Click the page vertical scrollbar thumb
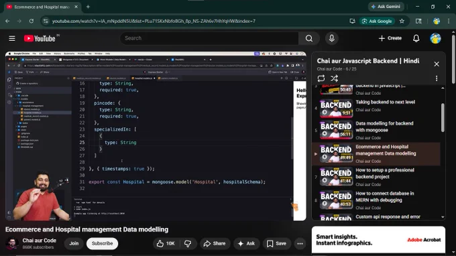Viewport: 456px width, 256px height. tap(454, 58)
